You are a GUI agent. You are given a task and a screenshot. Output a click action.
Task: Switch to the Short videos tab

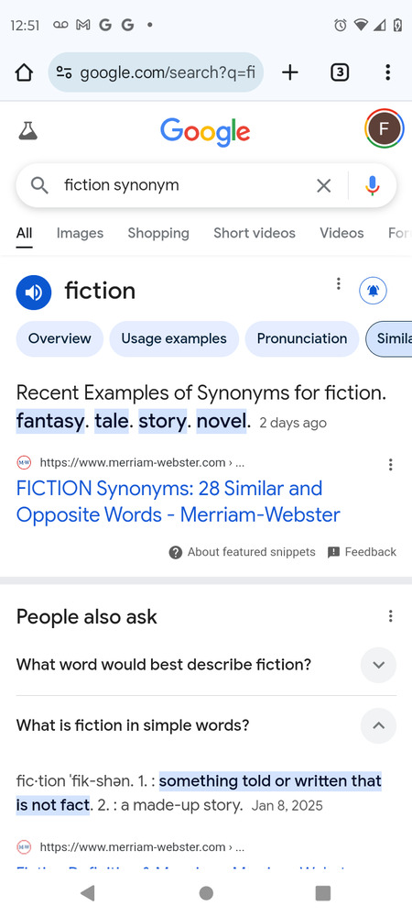pos(255,233)
